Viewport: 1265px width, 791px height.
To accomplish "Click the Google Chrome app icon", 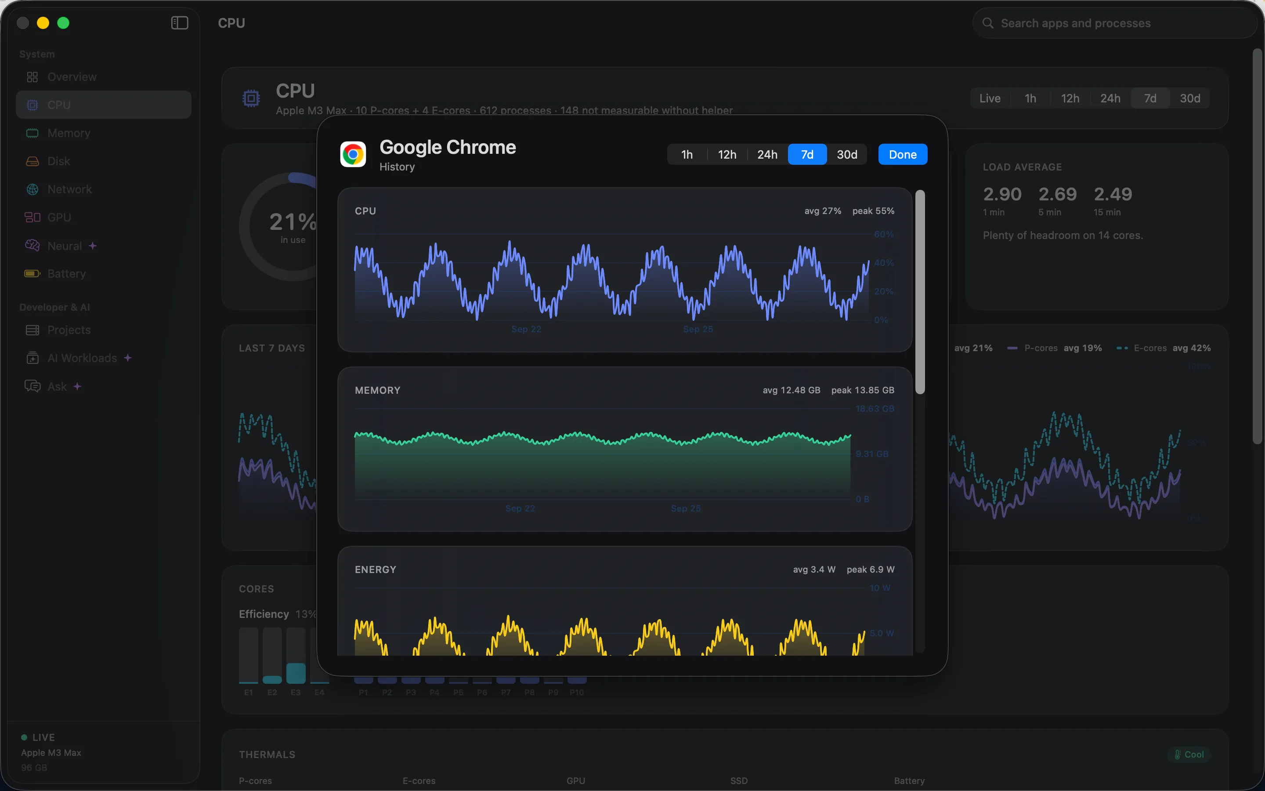I will click(x=353, y=154).
